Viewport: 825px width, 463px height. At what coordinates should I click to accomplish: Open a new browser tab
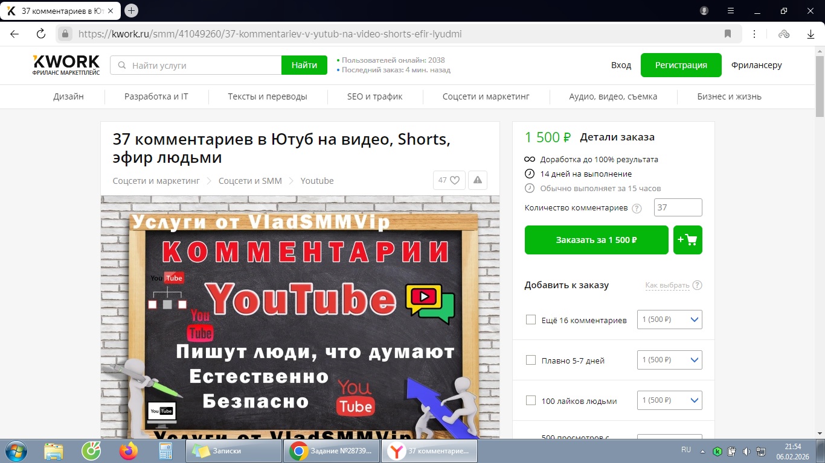[131, 11]
